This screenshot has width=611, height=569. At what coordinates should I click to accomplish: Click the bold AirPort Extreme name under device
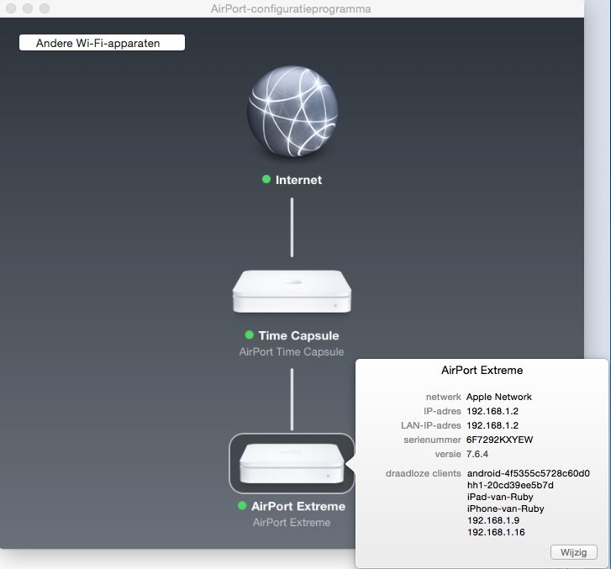click(298, 506)
